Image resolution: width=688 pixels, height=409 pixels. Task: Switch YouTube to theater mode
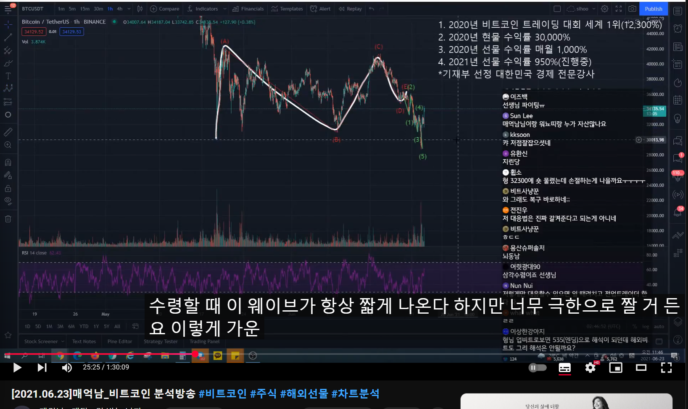(x=641, y=368)
